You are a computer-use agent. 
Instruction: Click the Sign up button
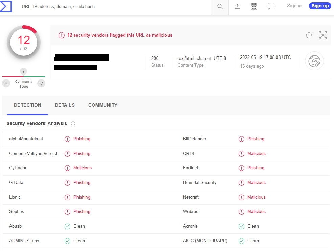coord(320,6)
